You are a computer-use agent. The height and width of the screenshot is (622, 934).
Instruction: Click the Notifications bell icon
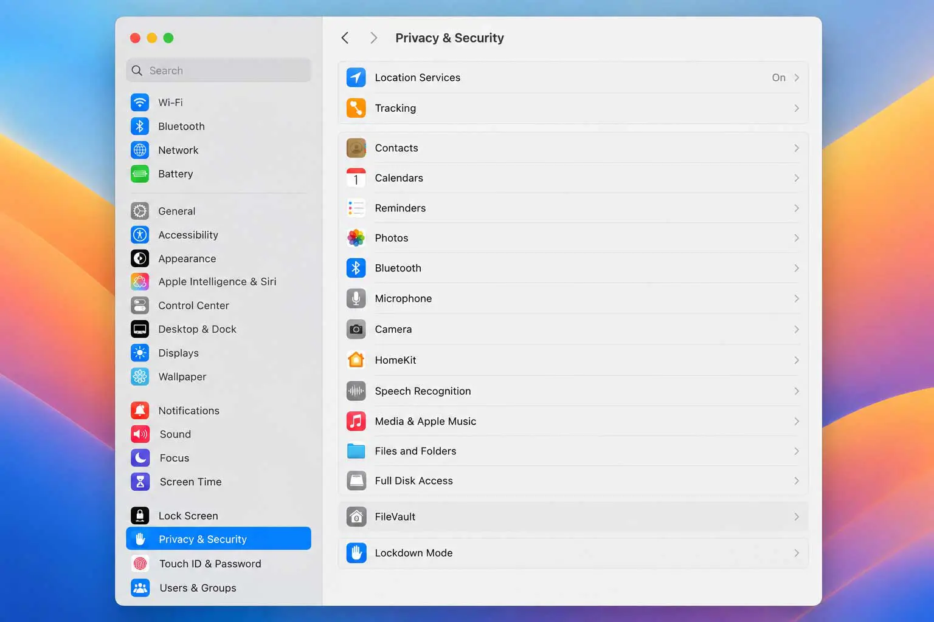(140, 411)
